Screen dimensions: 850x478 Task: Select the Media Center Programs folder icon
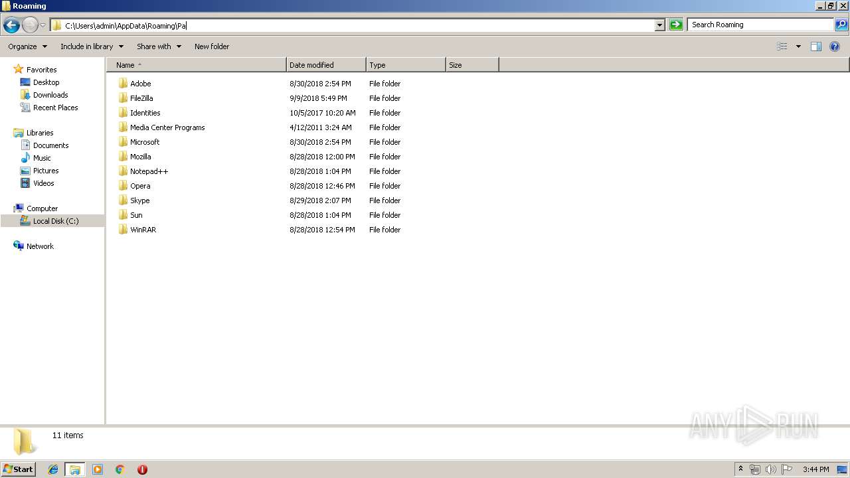tap(123, 127)
